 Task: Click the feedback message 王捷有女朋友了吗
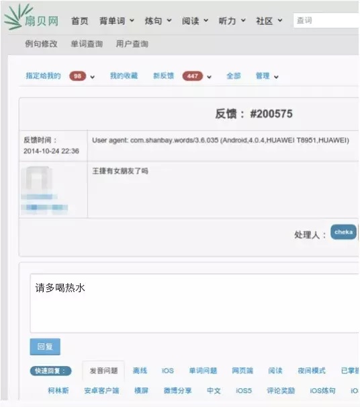point(120,171)
